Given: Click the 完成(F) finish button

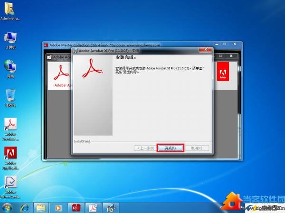Looking at the screenshot, I should [x=171, y=148].
